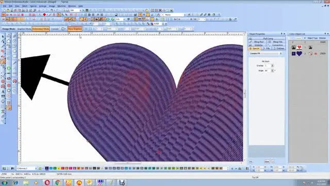Click the Convert button
Image resolution: width=330 pixels, height=186 pixels.
(x=55, y=29)
